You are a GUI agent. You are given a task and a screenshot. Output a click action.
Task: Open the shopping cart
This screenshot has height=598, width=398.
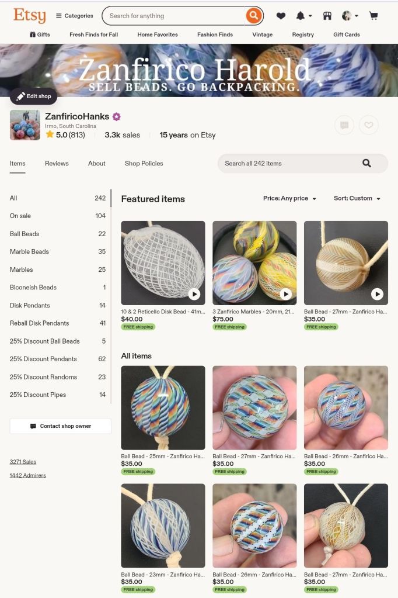pos(373,16)
